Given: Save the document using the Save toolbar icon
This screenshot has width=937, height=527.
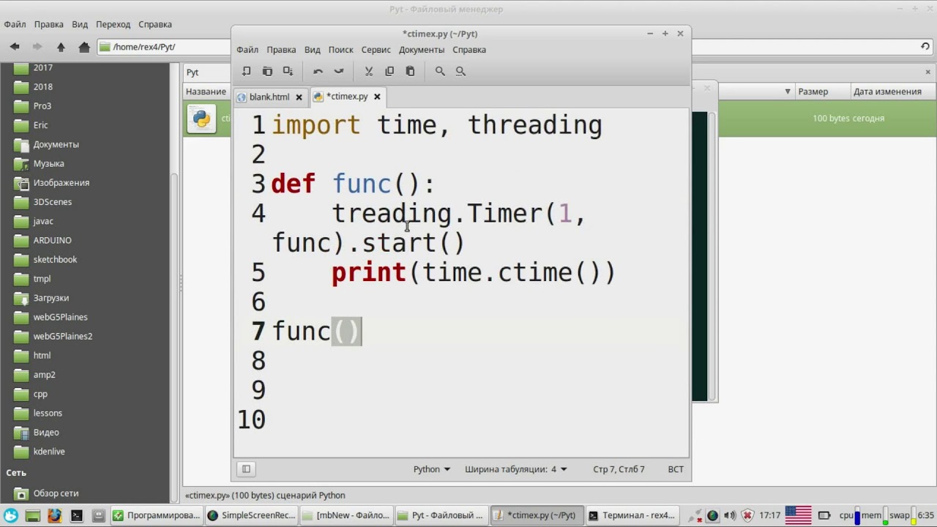Looking at the screenshot, I should pos(288,70).
